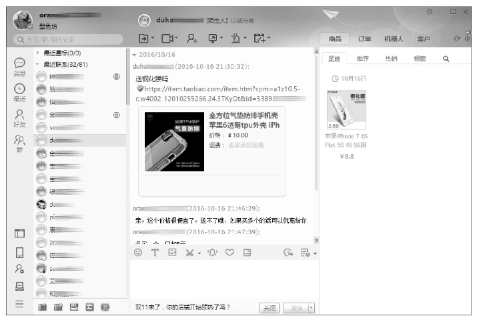Start a video call with the camera icon
Image resolution: width=479 pixels, height=324 pixels.
[x=167, y=38]
